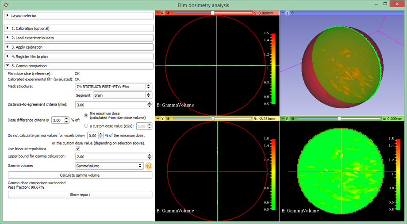Click the orange help icon beside Gamma volume
Image resolution: width=407 pixels, height=224 pixels.
149,166
